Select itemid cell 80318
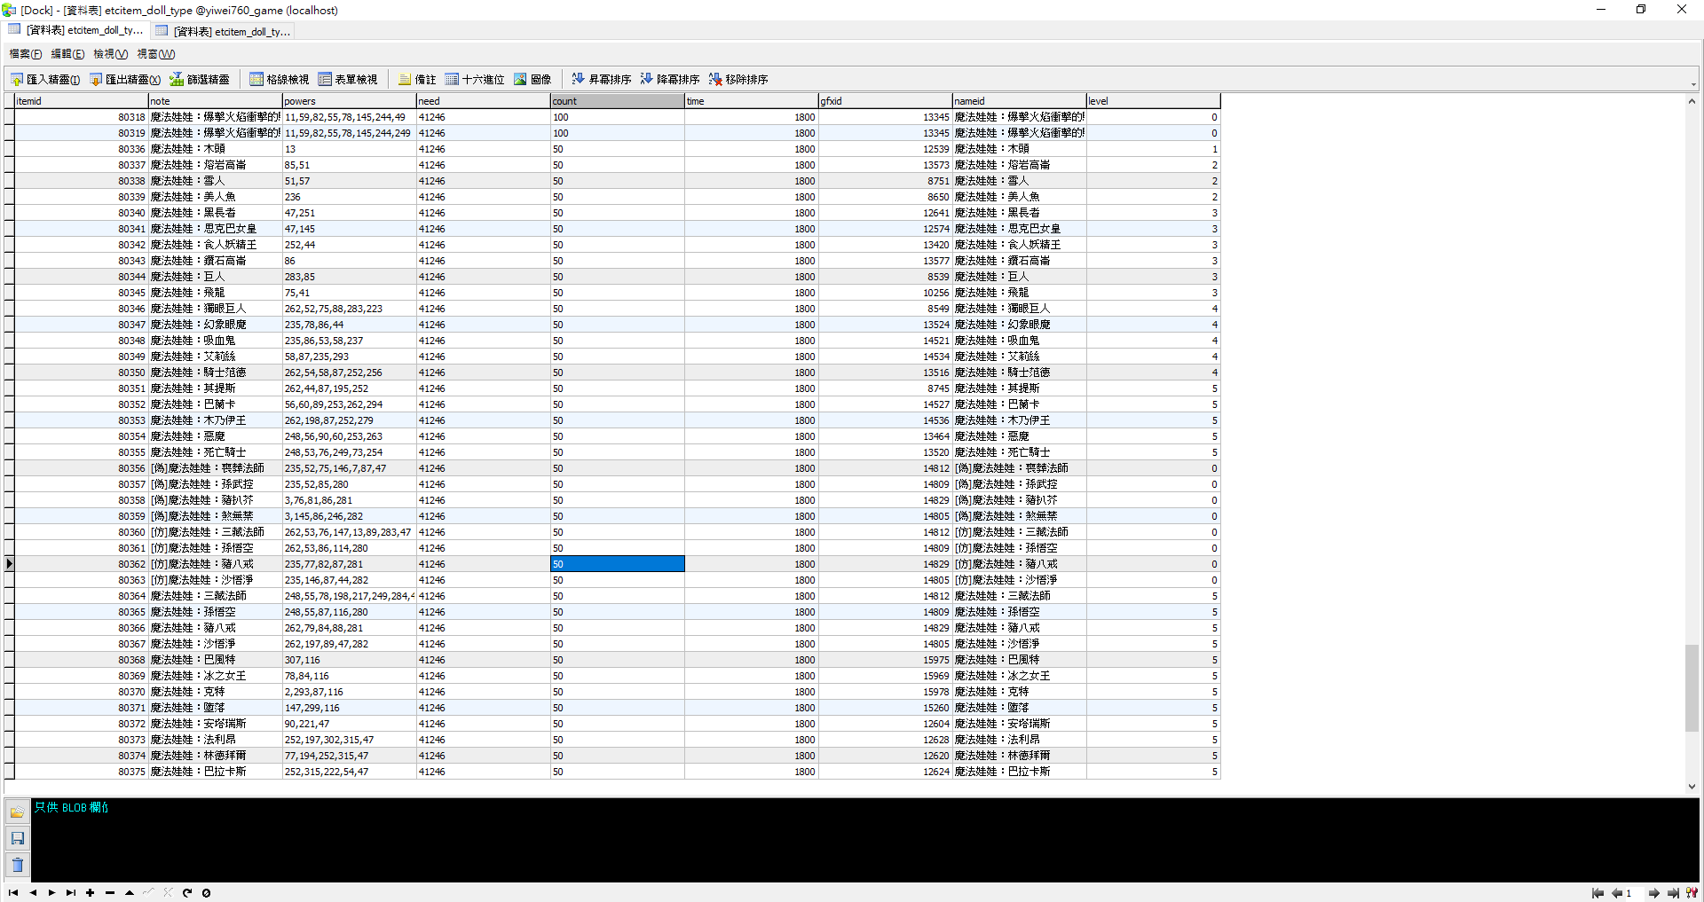The height and width of the screenshot is (902, 1704). coord(81,117)
